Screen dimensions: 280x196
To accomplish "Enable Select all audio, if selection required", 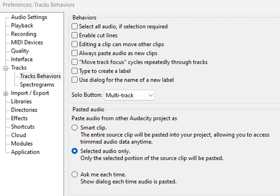I will 75,26.
